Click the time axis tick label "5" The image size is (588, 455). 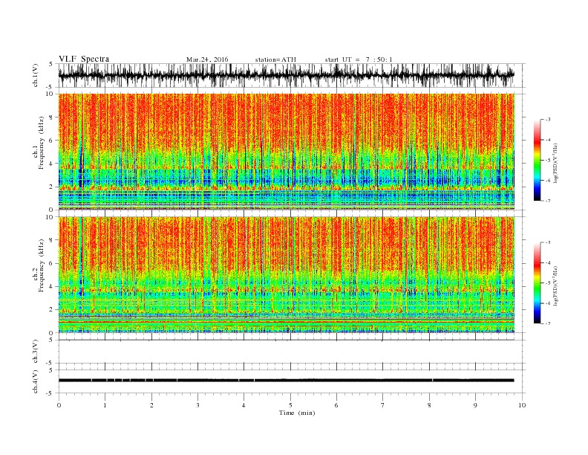coord(290,405)
